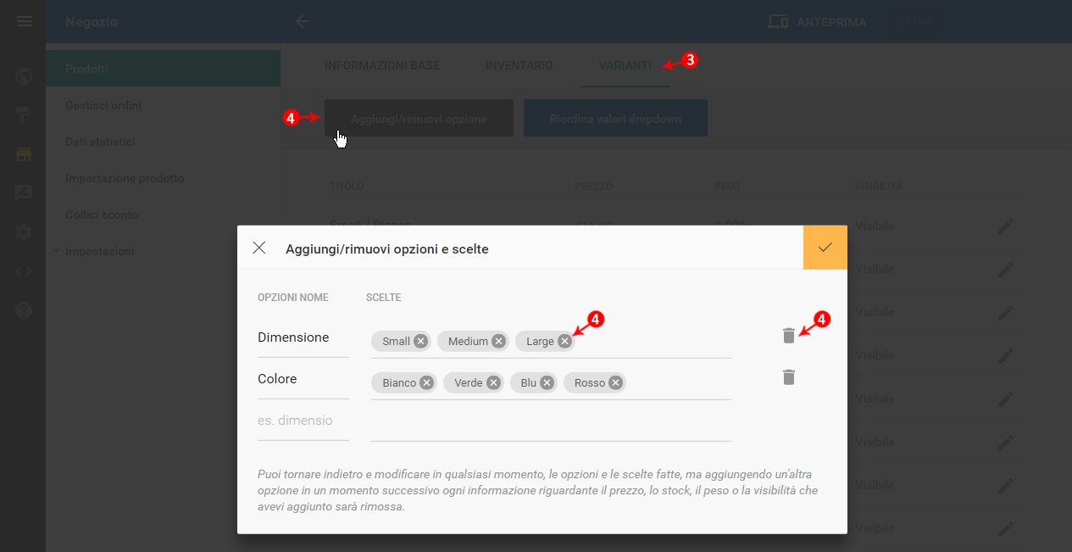Viewport: 1072px width, 552px height.
Task: Delete the Colore option with trash icon
Action: pos(789,377)
